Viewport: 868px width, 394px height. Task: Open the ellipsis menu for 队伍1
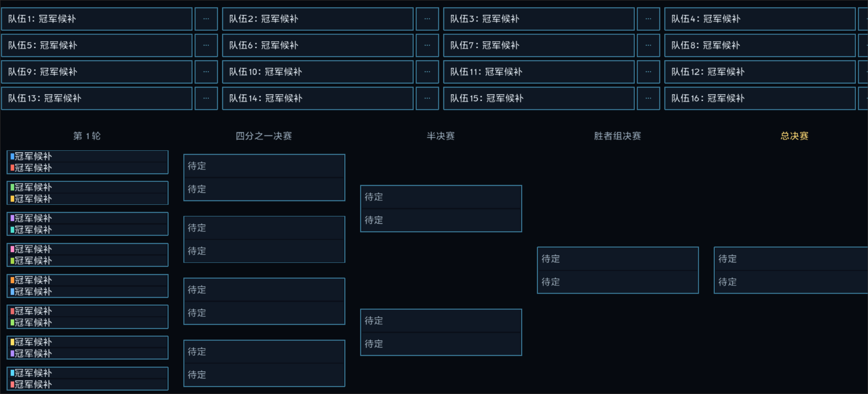click(x=206, y=19)
